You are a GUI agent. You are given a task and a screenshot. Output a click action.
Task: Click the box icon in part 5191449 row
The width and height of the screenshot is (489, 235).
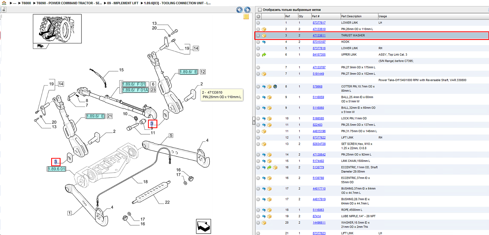coord(264,74)
